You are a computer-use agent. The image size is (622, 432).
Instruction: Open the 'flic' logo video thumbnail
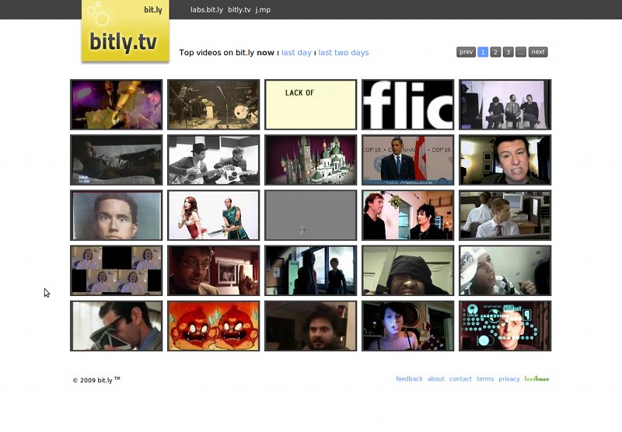click(407, 105)
